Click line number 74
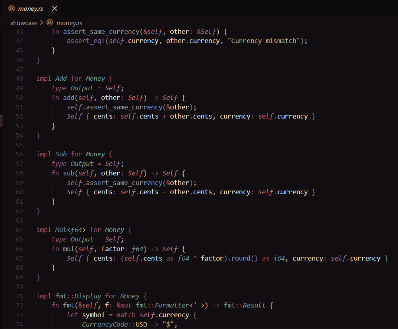Image resolution: width=398 pixels, height=329 pixels. pos(19,325)
